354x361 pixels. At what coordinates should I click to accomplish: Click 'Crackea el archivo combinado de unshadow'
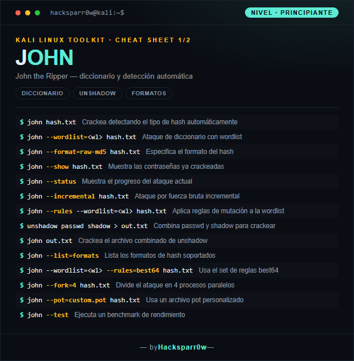point(143,241)
